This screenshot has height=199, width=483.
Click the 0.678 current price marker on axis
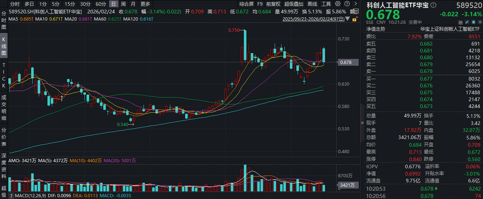(346, 62)
